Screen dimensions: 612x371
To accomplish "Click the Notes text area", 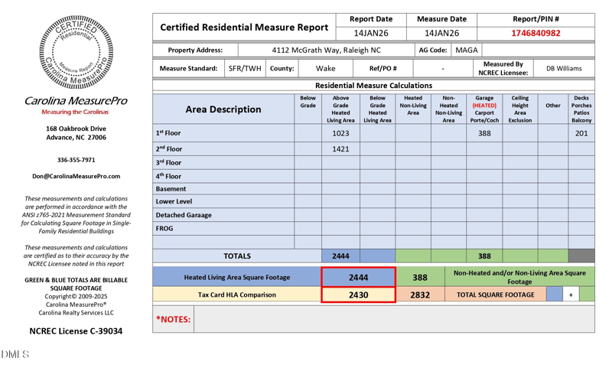I will point(394,319).
